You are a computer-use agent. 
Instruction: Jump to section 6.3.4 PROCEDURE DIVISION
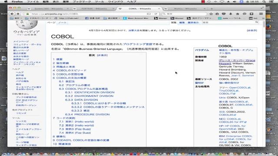[87, 114]
